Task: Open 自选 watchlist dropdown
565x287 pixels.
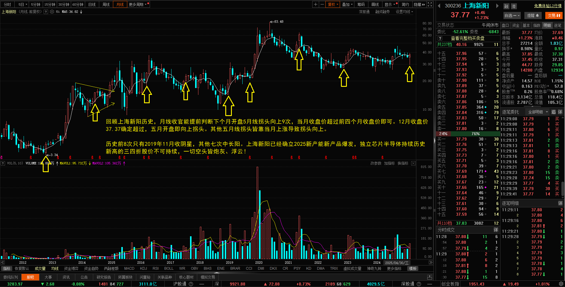Action: [512, 16]
